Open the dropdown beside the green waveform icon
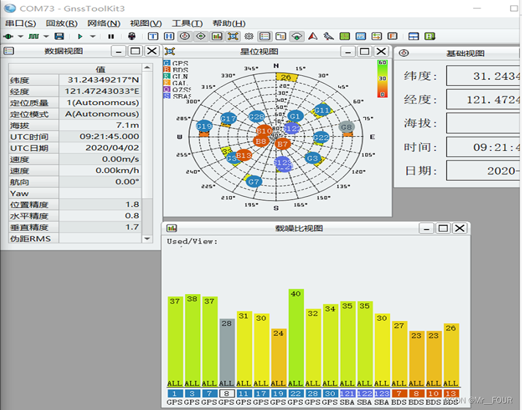Screen dimensions: 522x410 coord(46,36)
